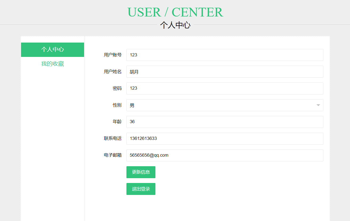
Task: Click the 电子邮箱 email input field
Action: pos(225,155)
